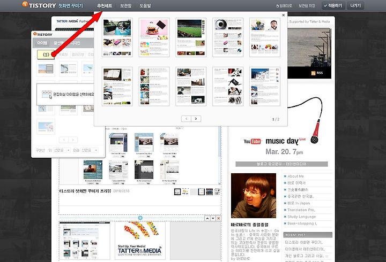Select the soccer stadium layout set thumbnail
This screenshot has width=386, height=262.
point(191,37)
